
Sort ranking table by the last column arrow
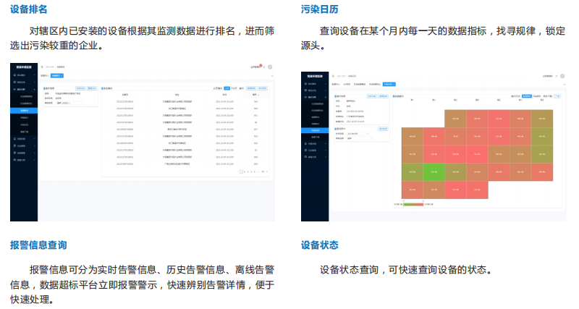click(x=258, y=94)
